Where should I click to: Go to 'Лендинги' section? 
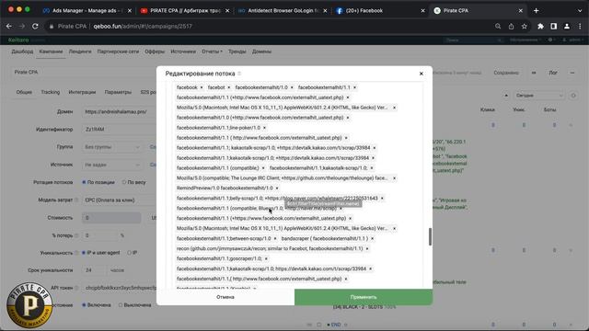tap(80, 51)
